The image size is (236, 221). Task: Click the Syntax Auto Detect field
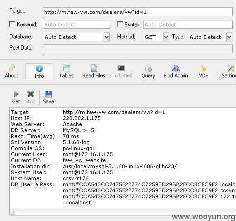point(188,25)
